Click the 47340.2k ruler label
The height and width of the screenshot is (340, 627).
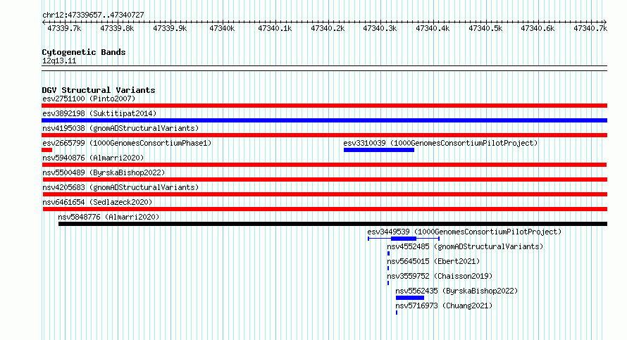[x=328, y=28]
